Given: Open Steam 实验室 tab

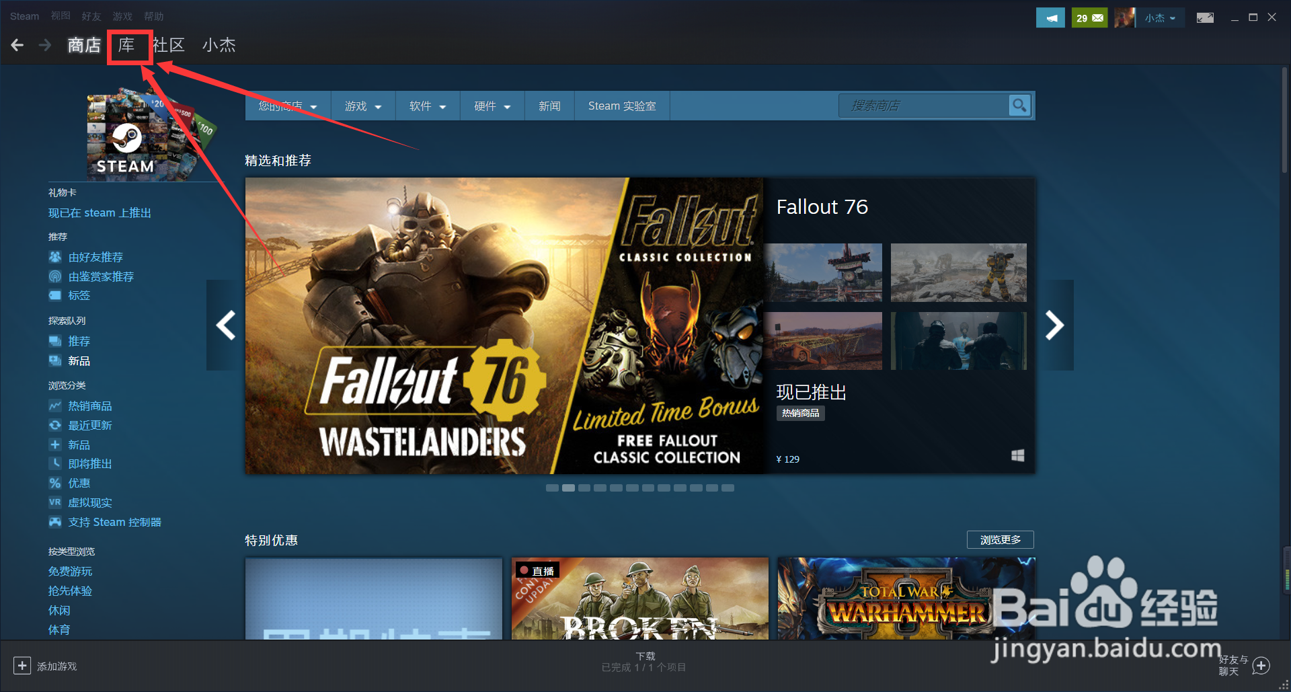Looking at the screenshot, I should [622, 106].
